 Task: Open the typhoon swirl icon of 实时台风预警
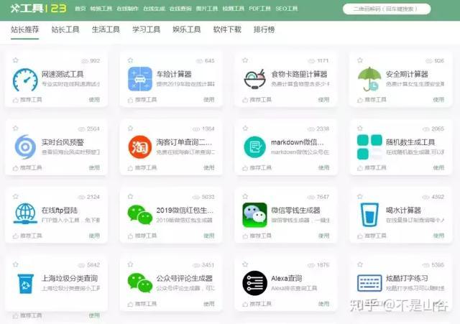[25, 147]
